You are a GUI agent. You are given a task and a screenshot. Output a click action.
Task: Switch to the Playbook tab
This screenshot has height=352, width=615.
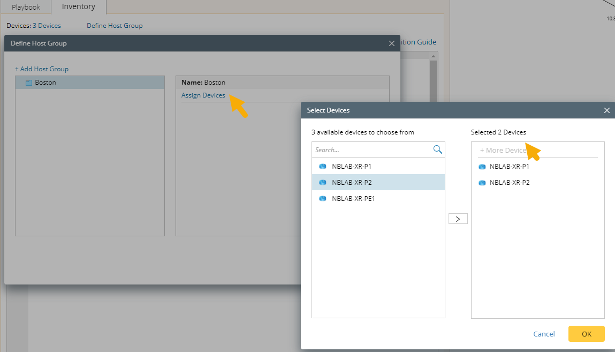26,7
